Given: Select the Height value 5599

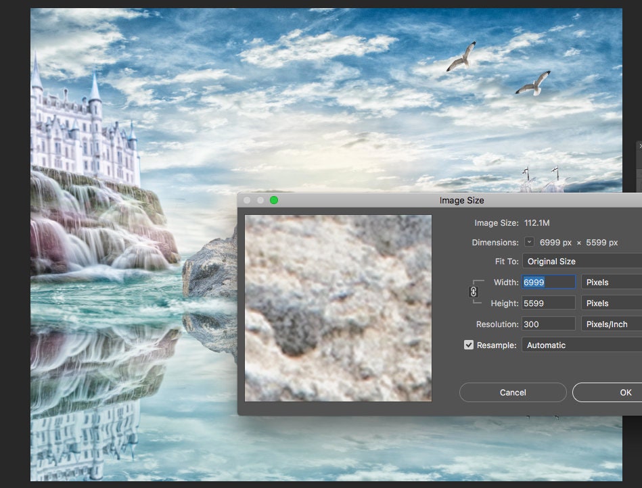Looking at the screenshot, I should click(x=548, y=303).
